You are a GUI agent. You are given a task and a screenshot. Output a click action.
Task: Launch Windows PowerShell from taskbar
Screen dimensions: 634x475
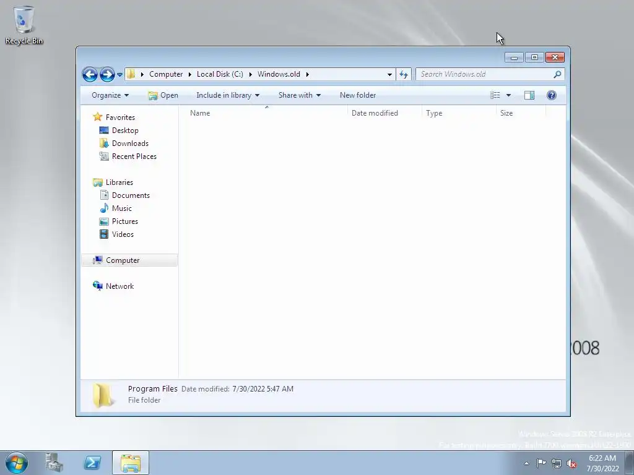tap(92, 463)
